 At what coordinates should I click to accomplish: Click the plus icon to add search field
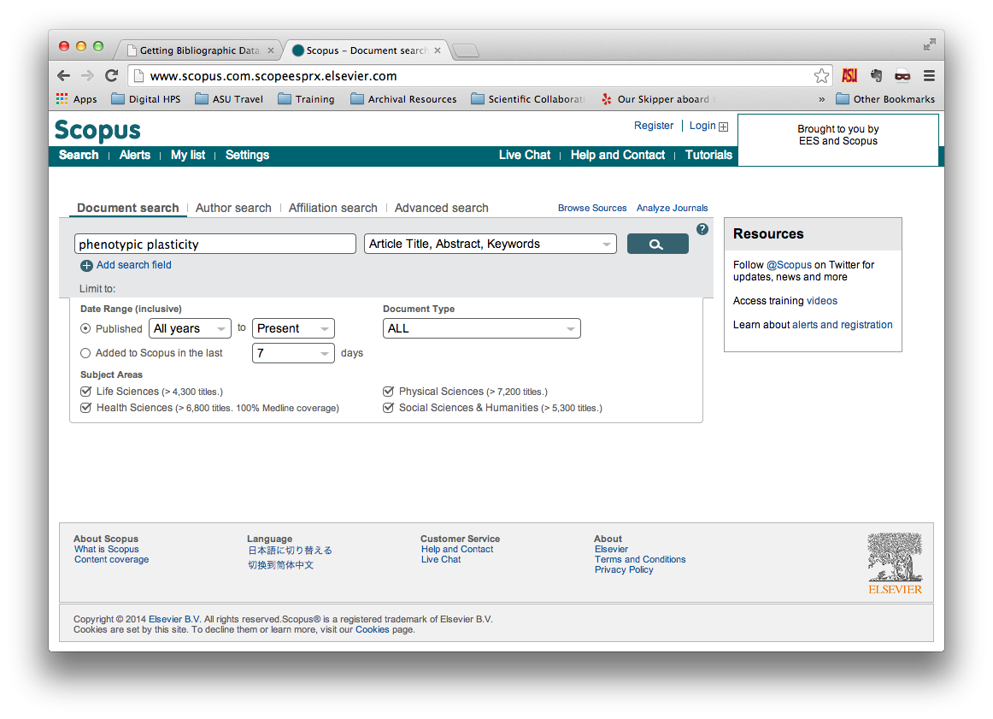[87, 265]
